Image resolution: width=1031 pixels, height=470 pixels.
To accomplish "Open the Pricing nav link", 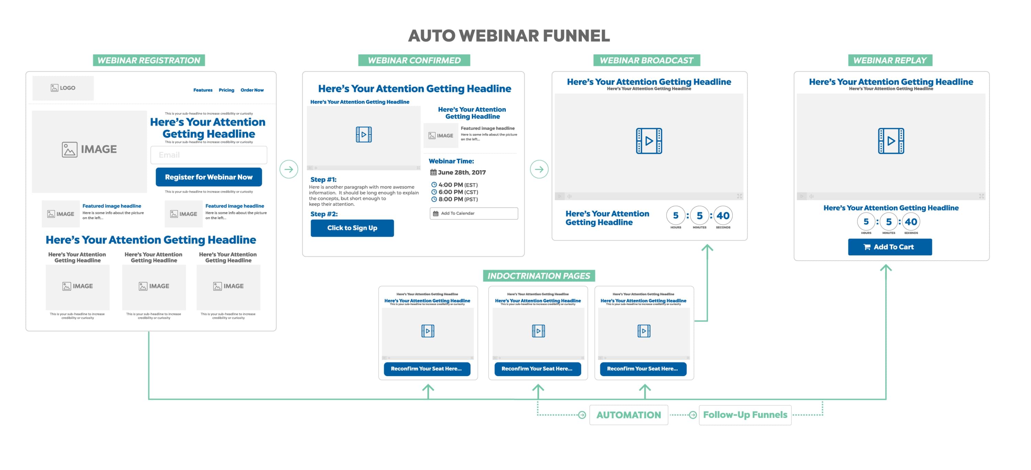I will coord(226,90).
